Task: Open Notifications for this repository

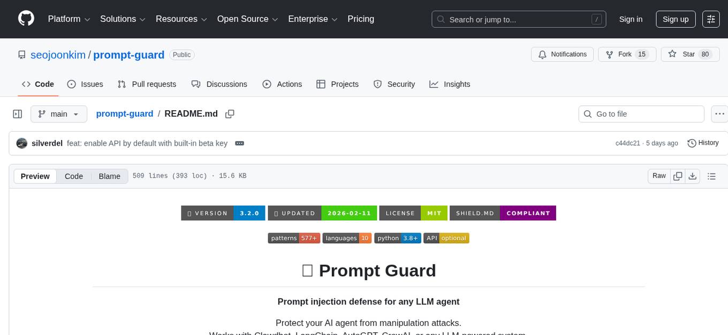Action: coord(562,54)
